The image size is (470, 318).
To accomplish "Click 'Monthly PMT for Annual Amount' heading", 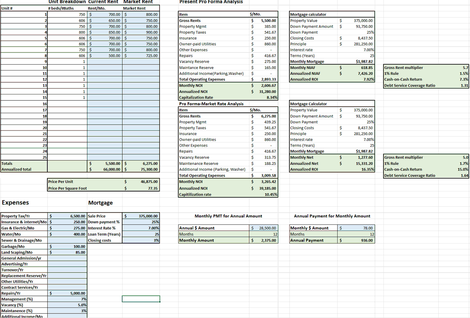I will [228, 216].
